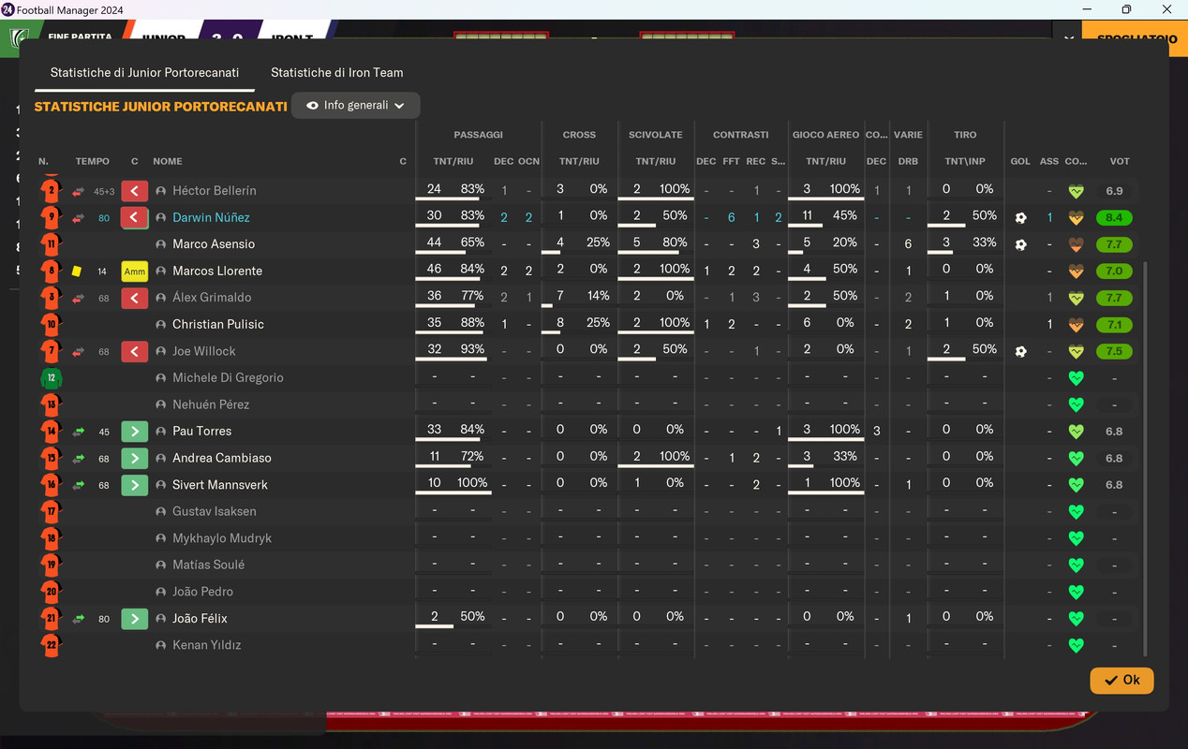Screen dimensions: 1188x749
Task: Click the GIOCO AEREO column group header
Action: point(825,135)
